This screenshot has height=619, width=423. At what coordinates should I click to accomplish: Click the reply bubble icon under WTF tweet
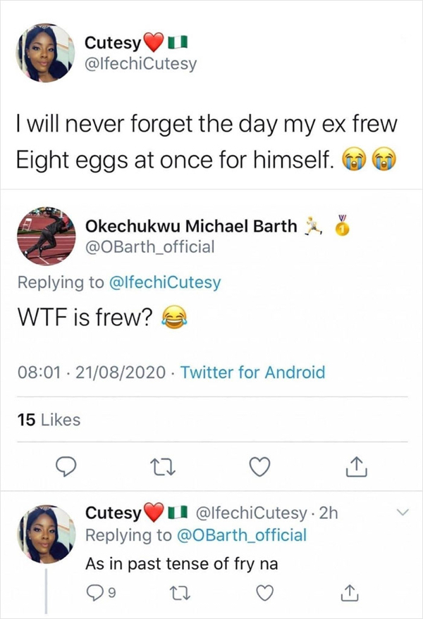[x=66, y=466]
